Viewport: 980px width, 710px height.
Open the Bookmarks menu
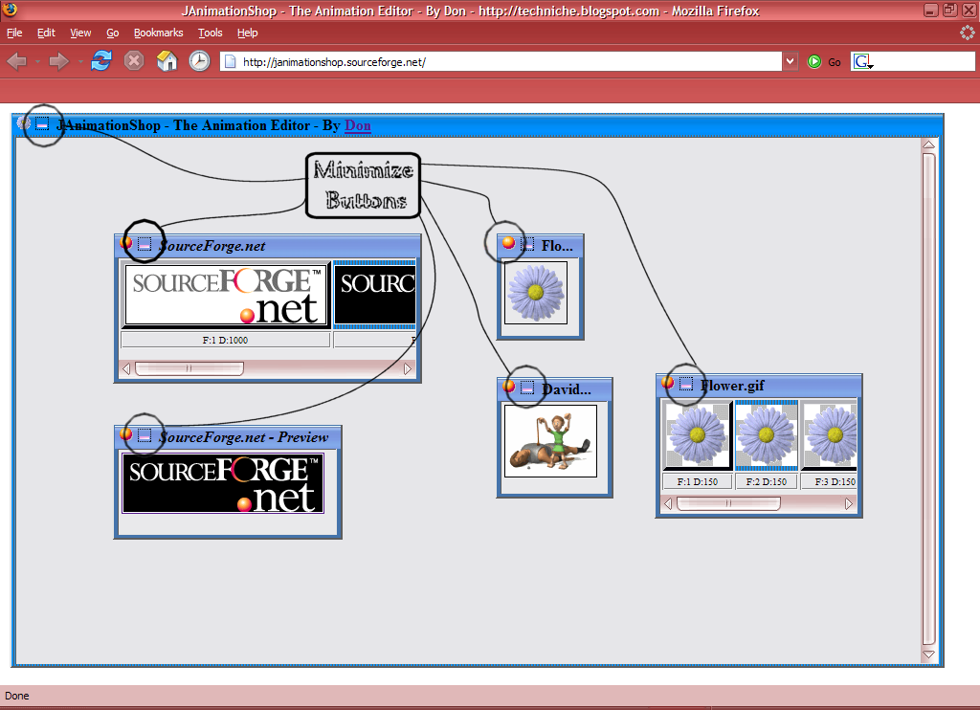point(158,33)
